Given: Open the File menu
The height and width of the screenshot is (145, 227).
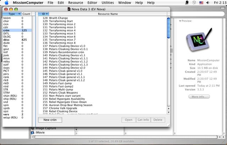Looking at the screenshot, I should [x=50, y=2].
